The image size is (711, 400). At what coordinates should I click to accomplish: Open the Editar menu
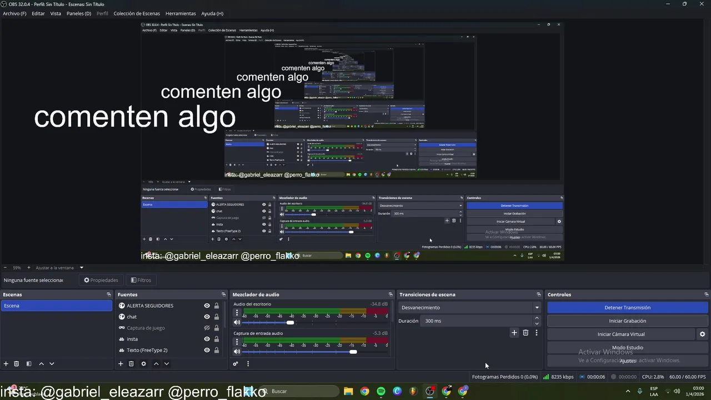(38, 13)
